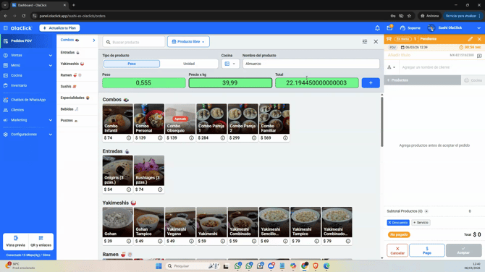
Task: Select Peso product type
Action: (x=132, y=64)
